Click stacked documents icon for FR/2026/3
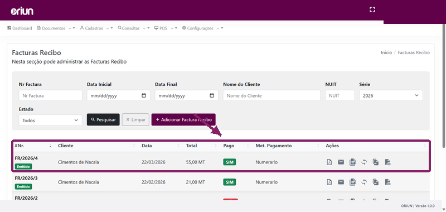The image size is (446, 212). coord(352,182)
